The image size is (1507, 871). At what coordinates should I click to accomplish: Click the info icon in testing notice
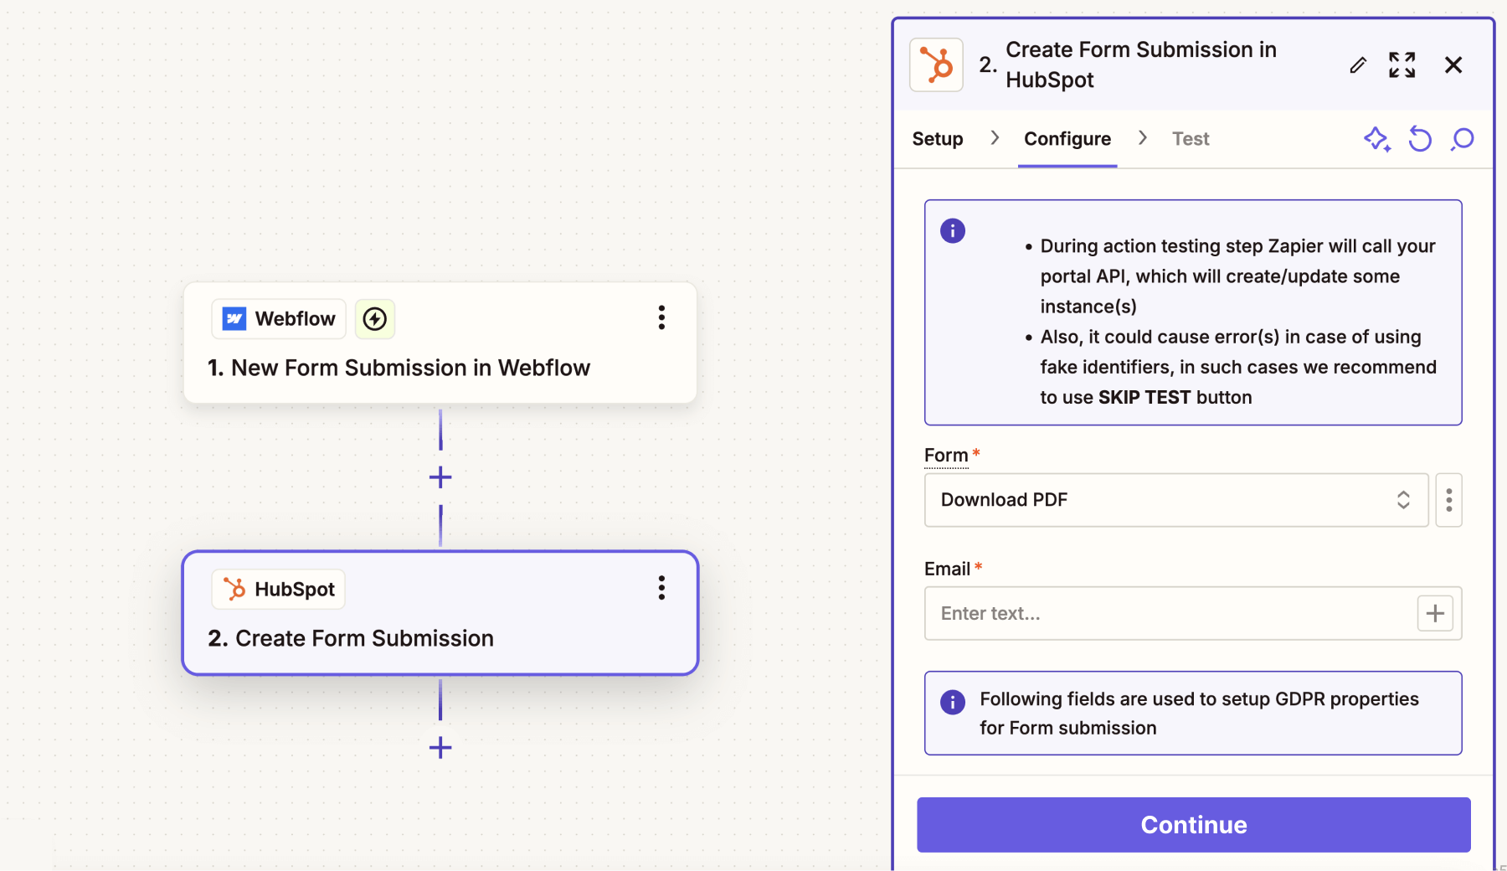(953, 230)
